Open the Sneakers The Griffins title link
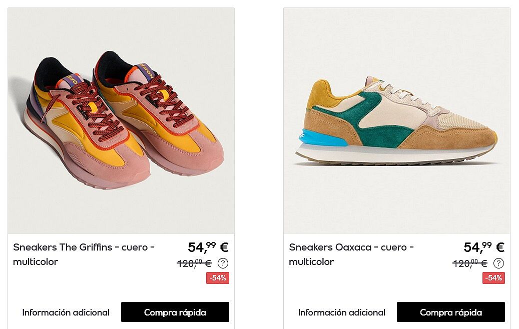The width and height of the screenshot is (519, 329). (84, 254)
